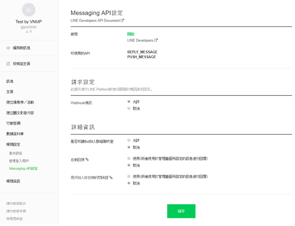This screenshot has height=226, width=295.
Task: Click the link icon next to 自動回應
Action: point(87,160)
